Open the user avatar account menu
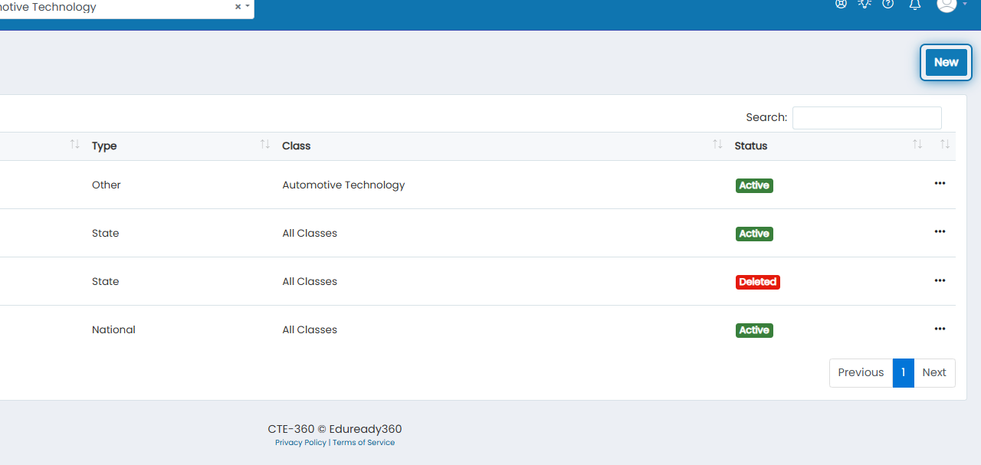The image size is (981, 465). coord(947,5)
